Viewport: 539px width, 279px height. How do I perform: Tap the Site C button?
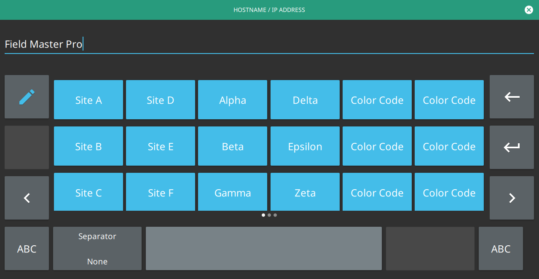pos(88,192)
